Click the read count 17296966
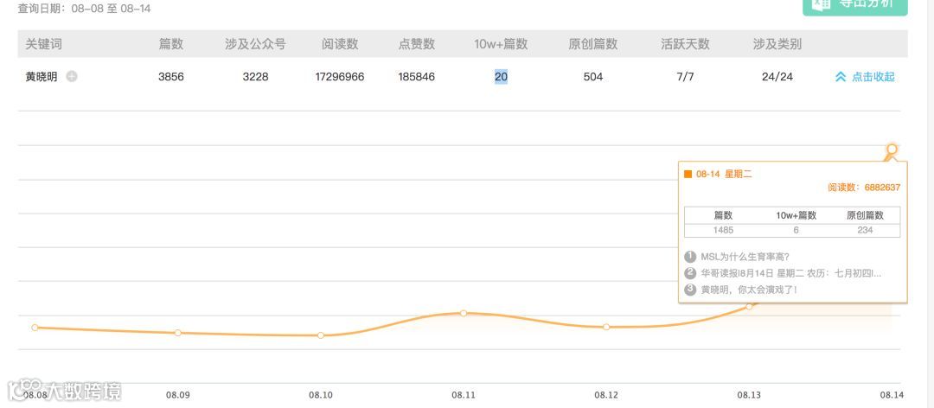The width and height of the screenshot is (934, 408). tap(340, 77)
